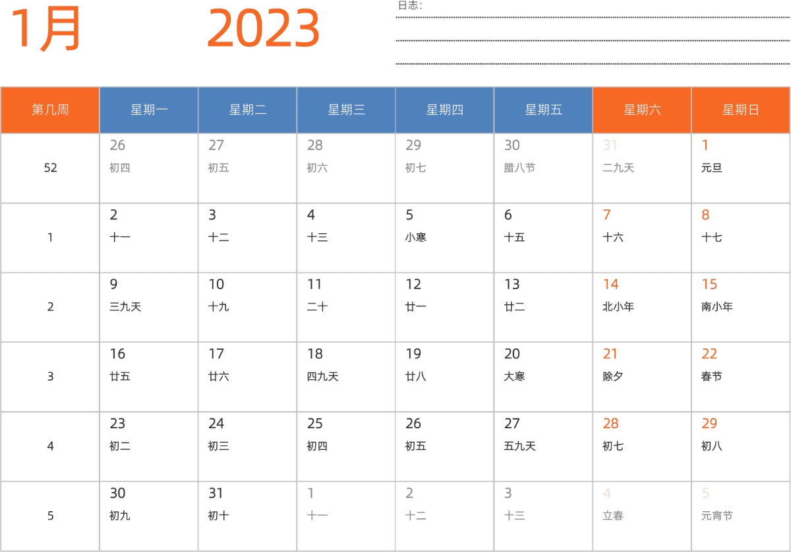Click the 星期四 column header
This screenshot has height=552, width=791.
pyautogui.click(x=445, y=110)
